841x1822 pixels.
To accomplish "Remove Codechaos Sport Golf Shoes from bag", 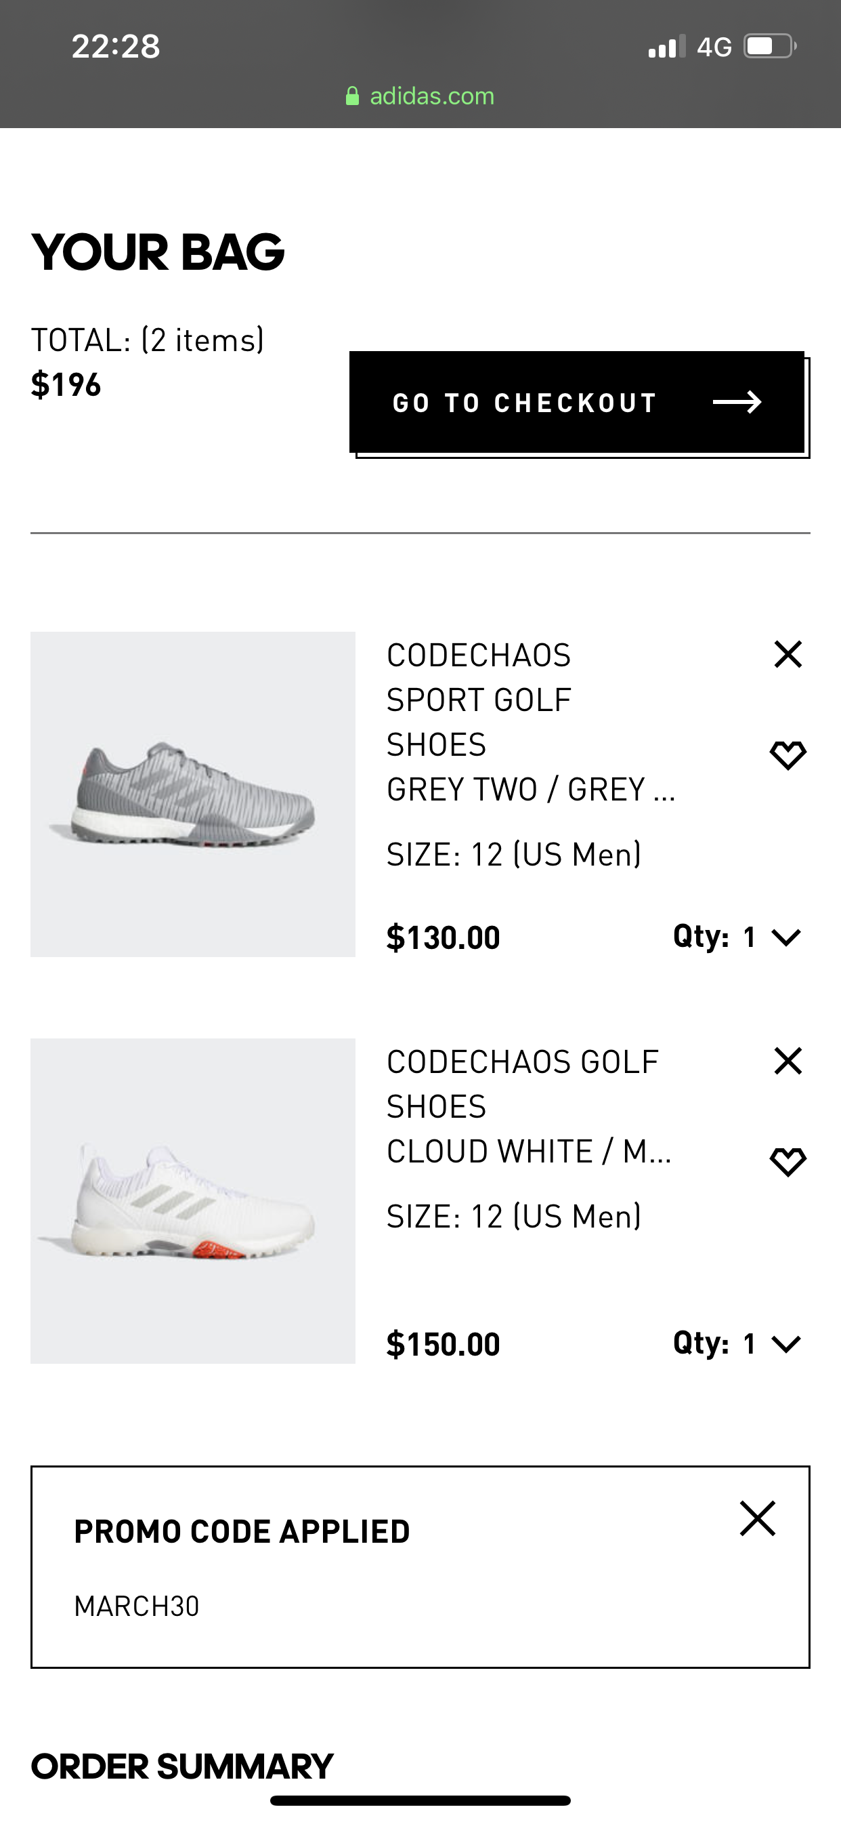I will coord(788,654).
